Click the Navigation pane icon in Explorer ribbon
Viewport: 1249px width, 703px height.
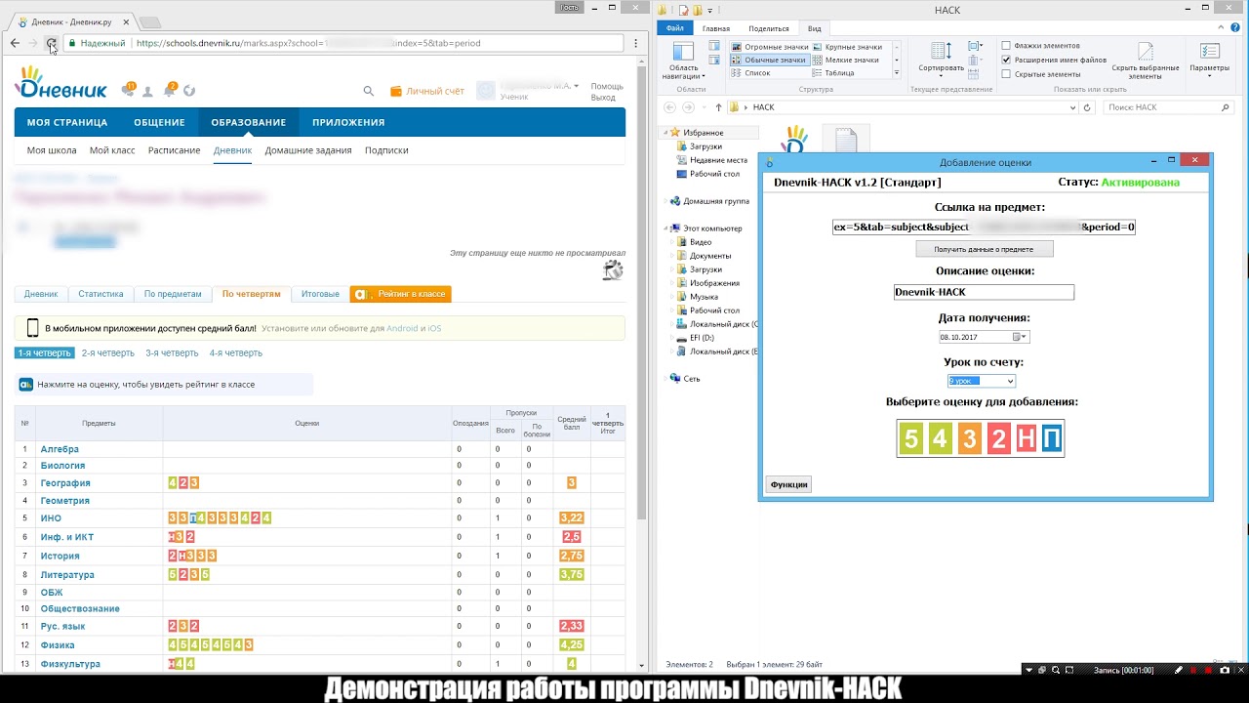[683, 53]
